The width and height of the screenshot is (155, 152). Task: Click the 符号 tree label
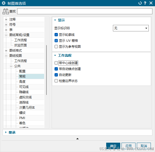point(12,25)
